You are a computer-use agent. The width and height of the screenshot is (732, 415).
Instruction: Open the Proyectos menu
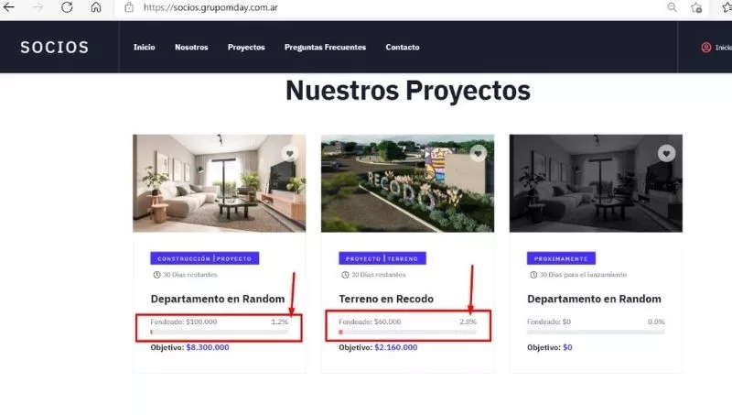(x=246, y=47)
